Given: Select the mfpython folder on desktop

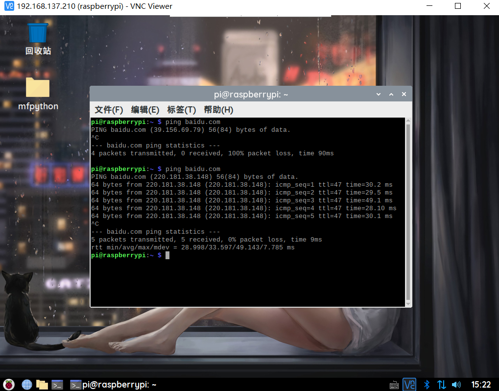Looking at the screenshot, I should click(38, 94).
